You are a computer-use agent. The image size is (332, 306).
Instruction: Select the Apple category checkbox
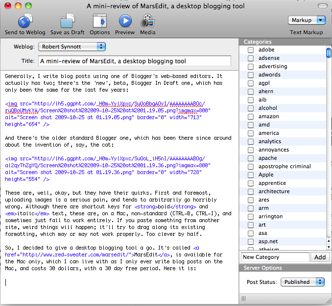pos(251,175)
